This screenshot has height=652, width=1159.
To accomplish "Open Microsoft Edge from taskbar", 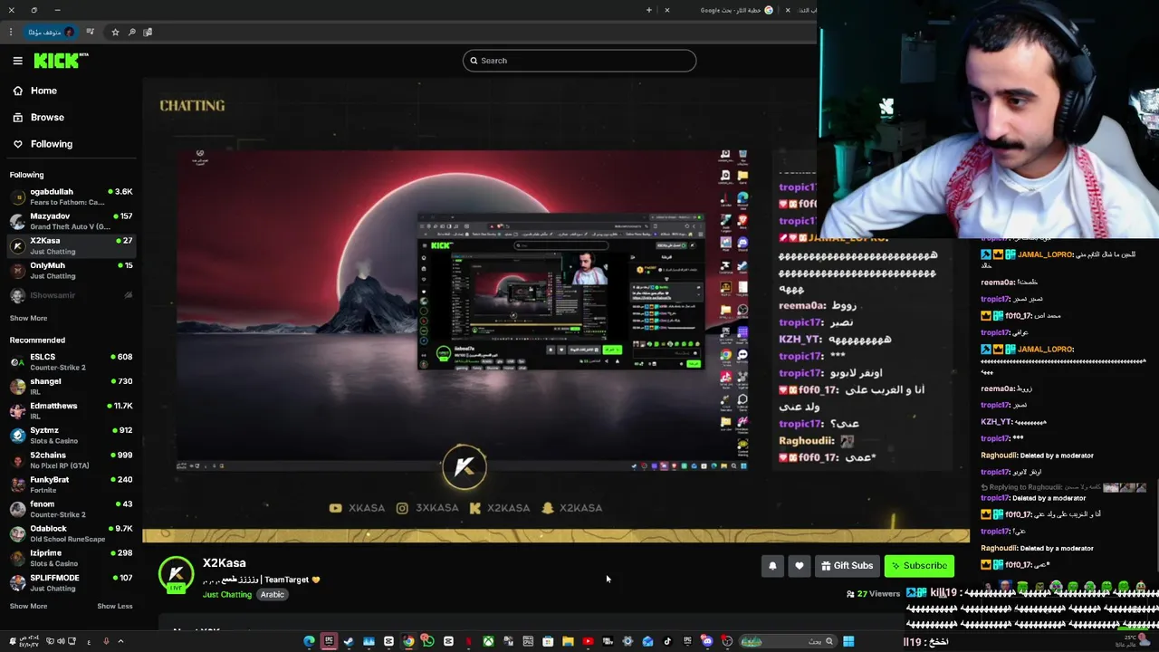I will click(x=309, y=641).
